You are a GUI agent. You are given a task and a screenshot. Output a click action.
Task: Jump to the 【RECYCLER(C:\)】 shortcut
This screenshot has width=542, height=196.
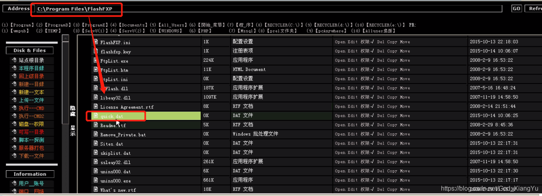[284, 25]
